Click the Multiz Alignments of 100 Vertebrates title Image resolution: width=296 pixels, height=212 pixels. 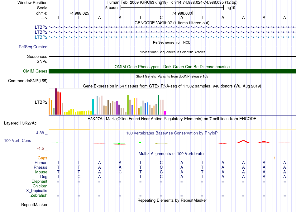click(172, 154)
